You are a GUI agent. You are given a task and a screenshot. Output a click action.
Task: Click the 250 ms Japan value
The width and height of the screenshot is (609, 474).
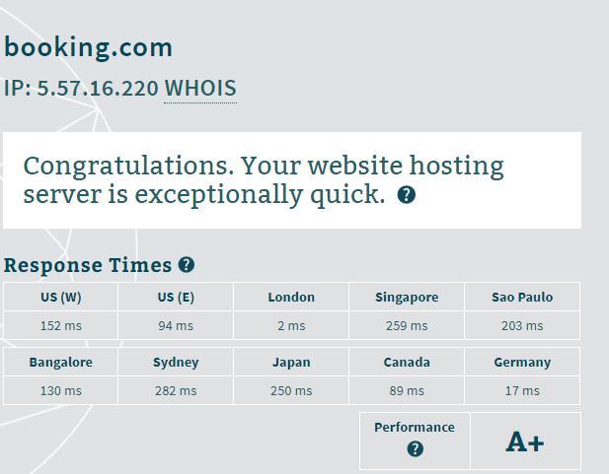[291, 391]
